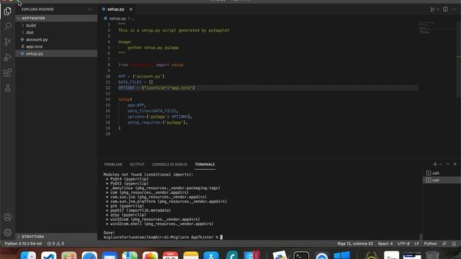Open the Manage gear icon
This screenshot has height=259, width=461.
[x=8, y=232]
